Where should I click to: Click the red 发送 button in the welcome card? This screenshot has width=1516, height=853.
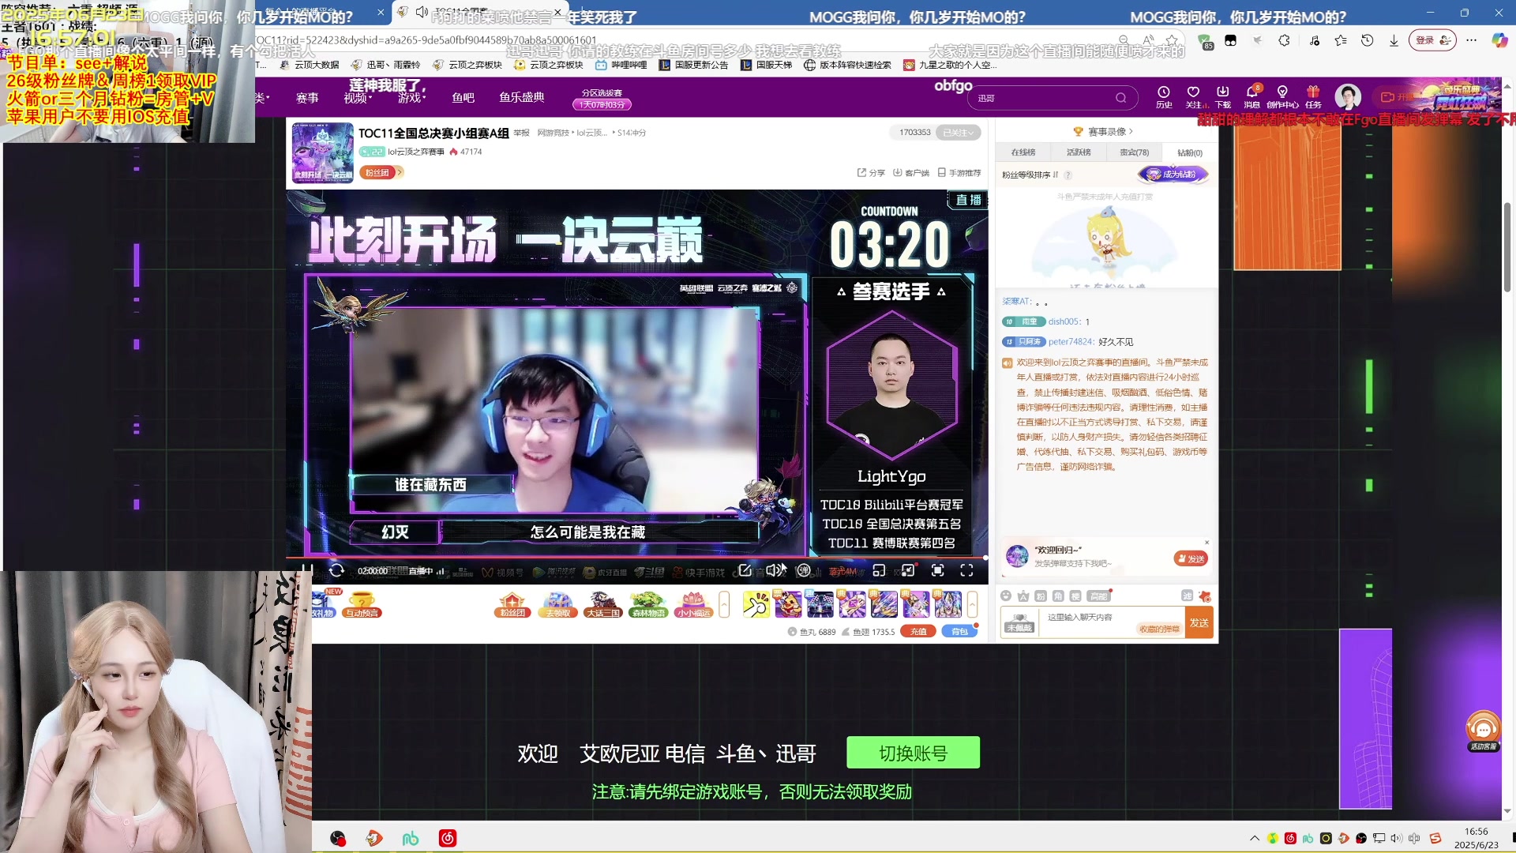tap(1191, 559)
